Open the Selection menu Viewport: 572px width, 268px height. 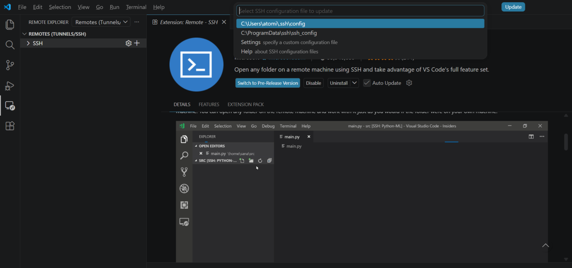click(60, 7)
